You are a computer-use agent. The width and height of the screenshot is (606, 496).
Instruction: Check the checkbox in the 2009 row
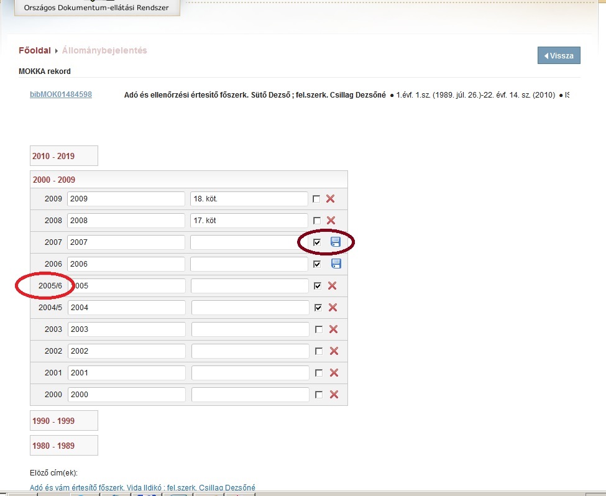[316, 199]
